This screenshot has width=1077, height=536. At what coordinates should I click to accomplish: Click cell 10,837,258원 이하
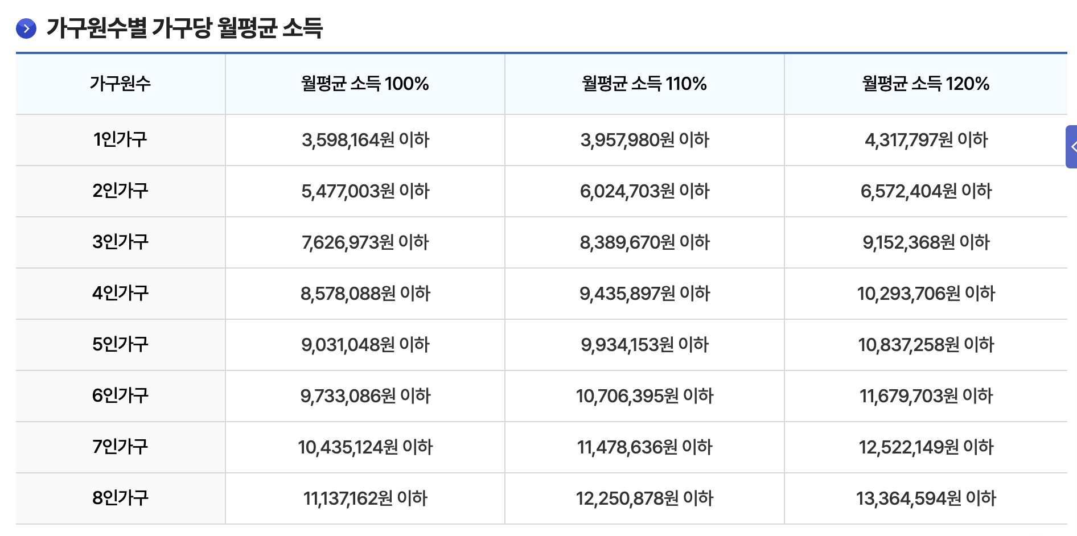coord(926,345)
